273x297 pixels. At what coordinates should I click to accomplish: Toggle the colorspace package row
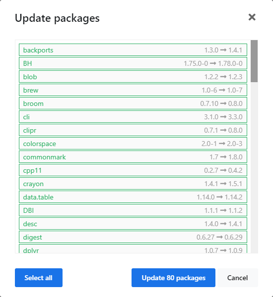(133, 144)
